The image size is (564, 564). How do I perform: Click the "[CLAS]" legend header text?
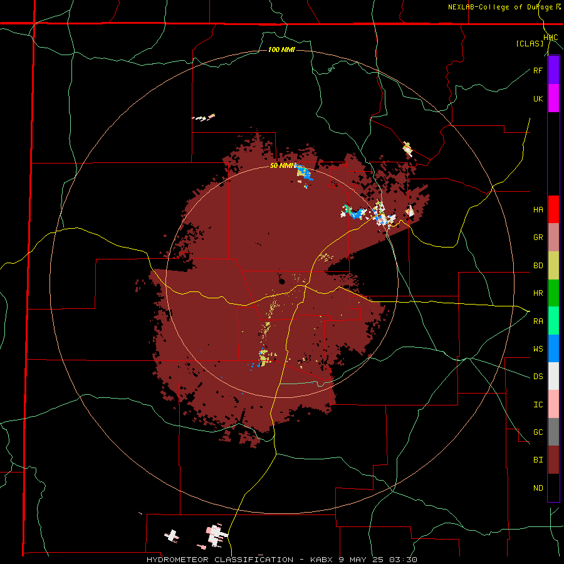pyautogui.click(x=530, y=43)
